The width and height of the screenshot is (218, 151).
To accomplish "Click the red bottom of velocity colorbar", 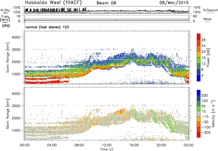I will pyautogui.click(x=199, y=135).
